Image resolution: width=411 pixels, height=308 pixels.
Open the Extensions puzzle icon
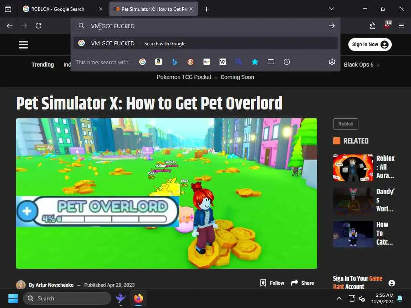coord(372,26)
